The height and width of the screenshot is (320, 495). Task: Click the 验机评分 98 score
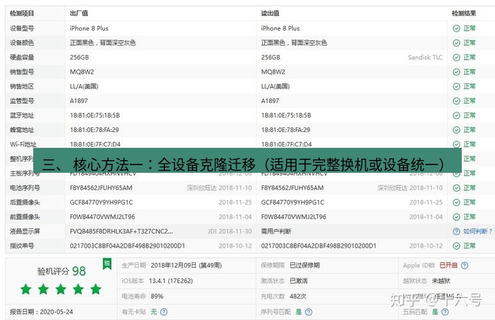(x=61, y=271)
